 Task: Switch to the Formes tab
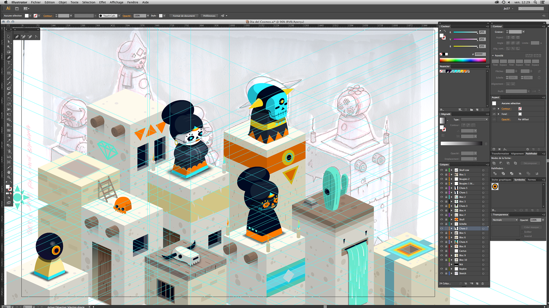(x=532, y=180)
